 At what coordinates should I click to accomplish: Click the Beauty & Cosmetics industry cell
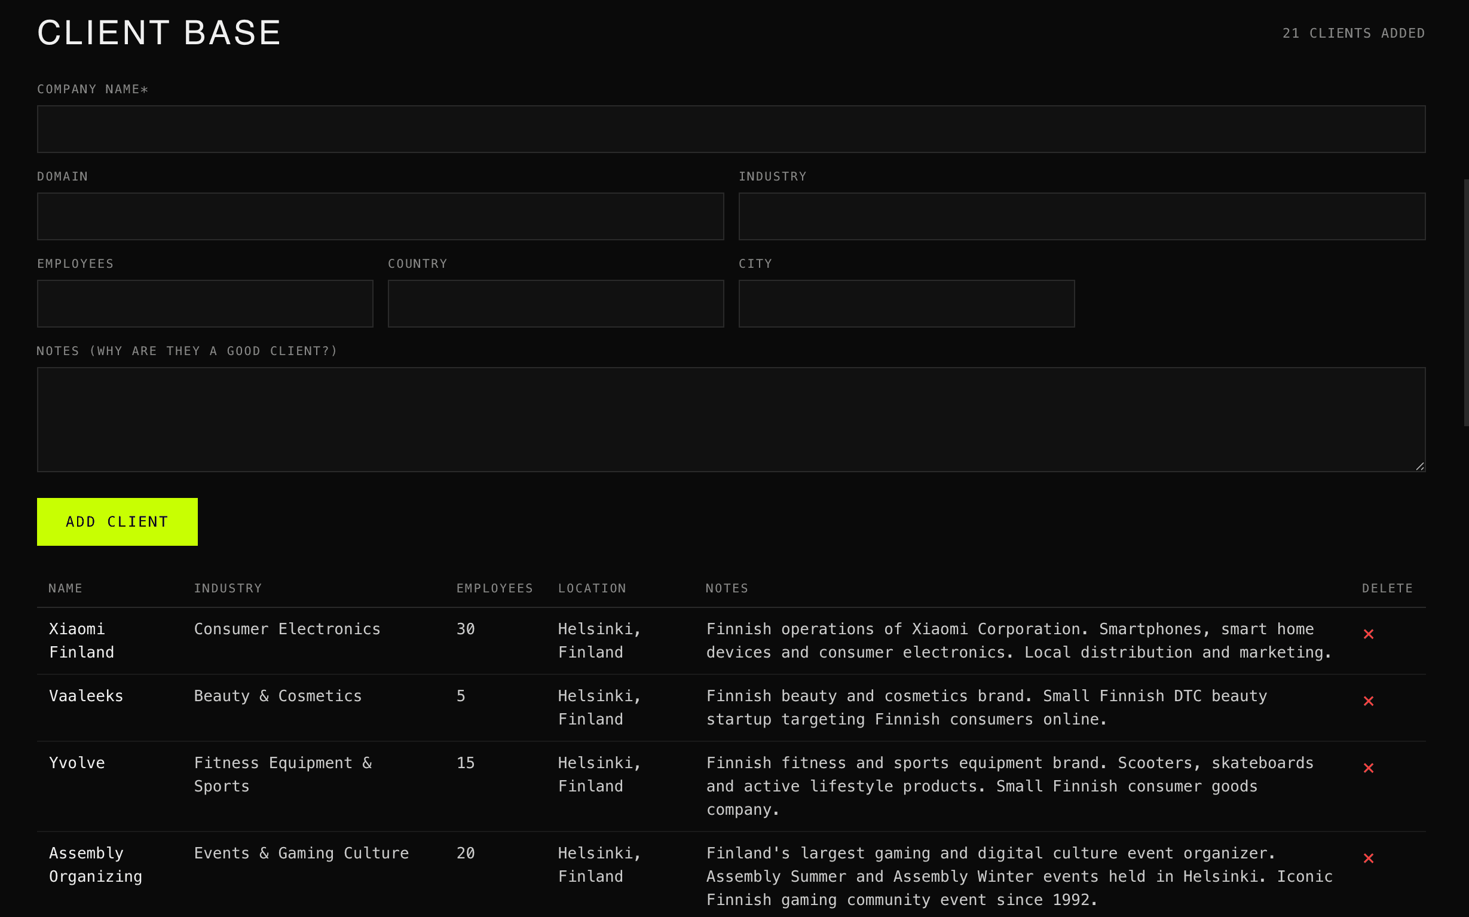click(278, 696)
